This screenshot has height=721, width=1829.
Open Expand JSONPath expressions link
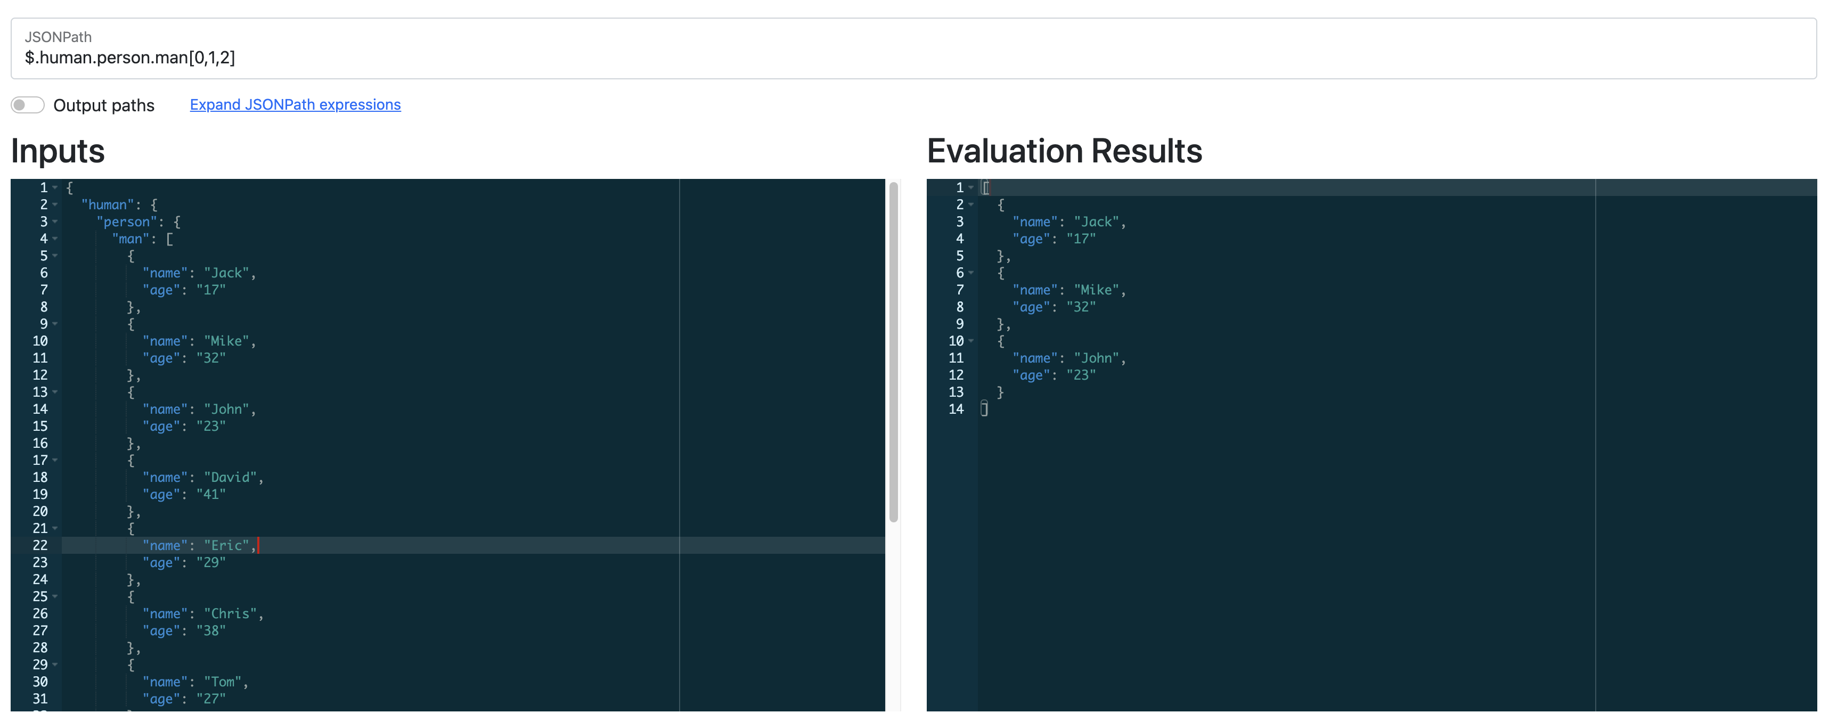295,104
